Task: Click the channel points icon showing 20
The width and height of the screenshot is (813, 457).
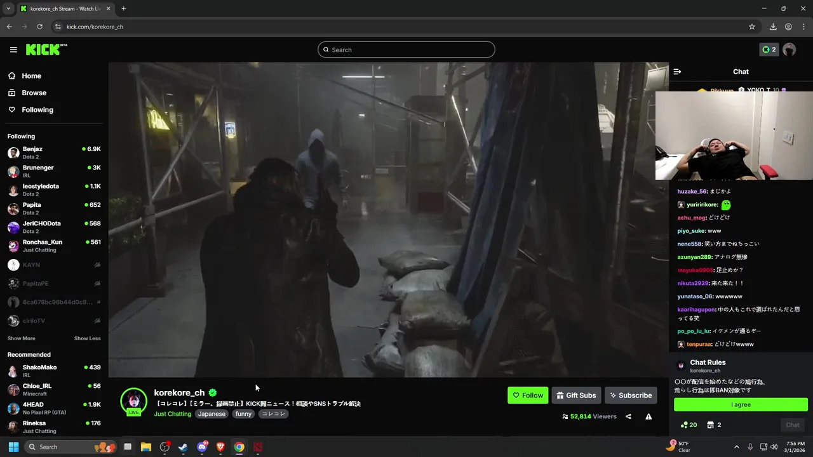Action: 689,425
